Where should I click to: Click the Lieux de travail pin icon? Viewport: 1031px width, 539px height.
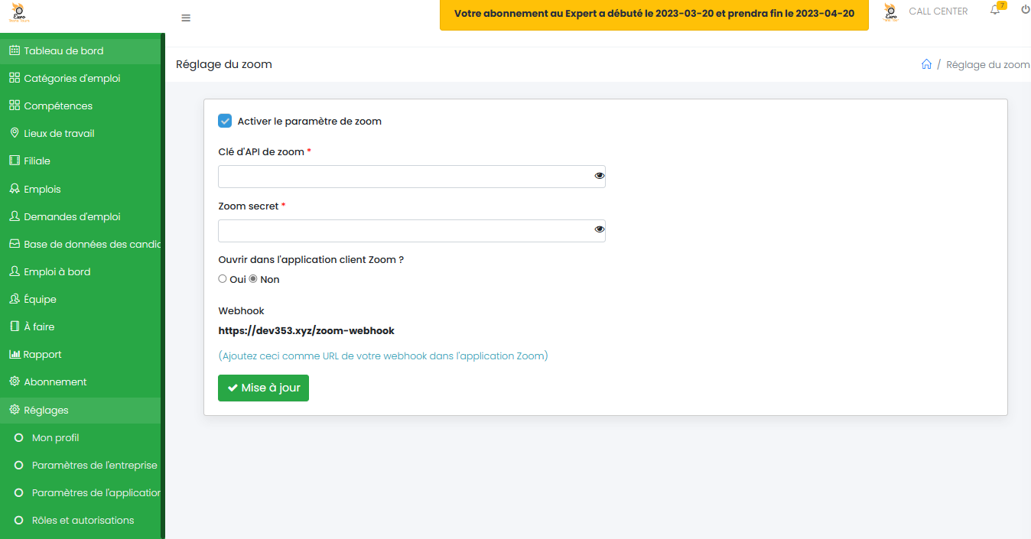pyautogui.click(x=14, y=133)
